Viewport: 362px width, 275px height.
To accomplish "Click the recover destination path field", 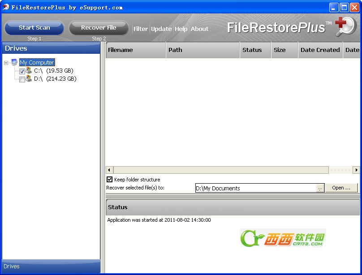I will coord(255,188).
